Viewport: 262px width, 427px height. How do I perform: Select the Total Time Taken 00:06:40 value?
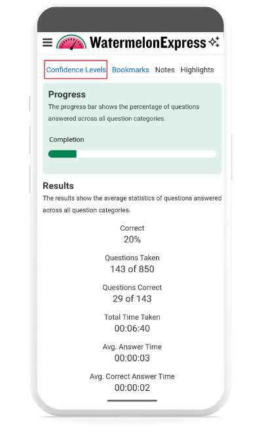(x=132, y=328)
